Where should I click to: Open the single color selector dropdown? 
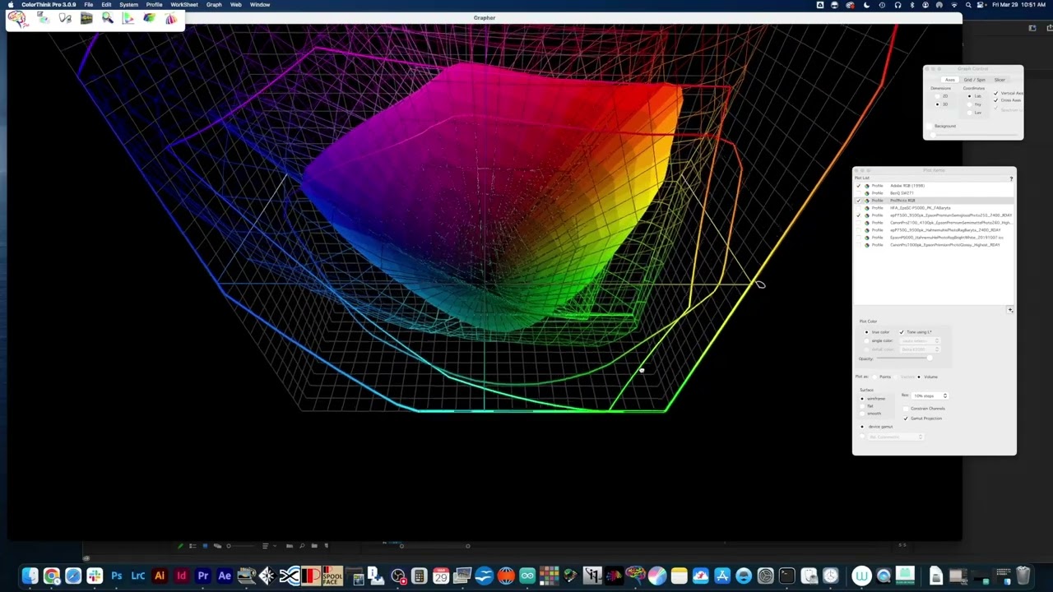pyautogui.click(x=920, y=341)
